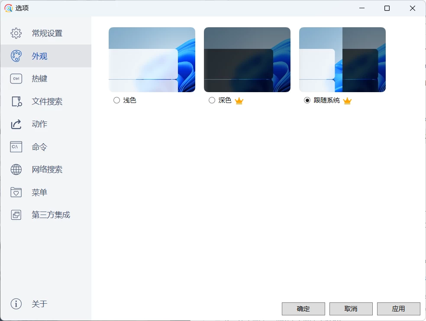
Task: Click the 深色 label text
Action: [x=225, y=100]
